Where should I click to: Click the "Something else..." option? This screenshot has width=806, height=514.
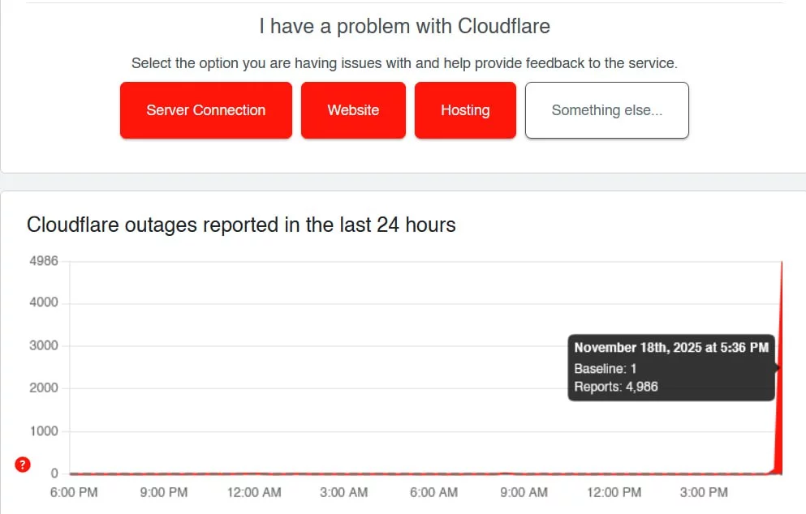pos(607,110)
